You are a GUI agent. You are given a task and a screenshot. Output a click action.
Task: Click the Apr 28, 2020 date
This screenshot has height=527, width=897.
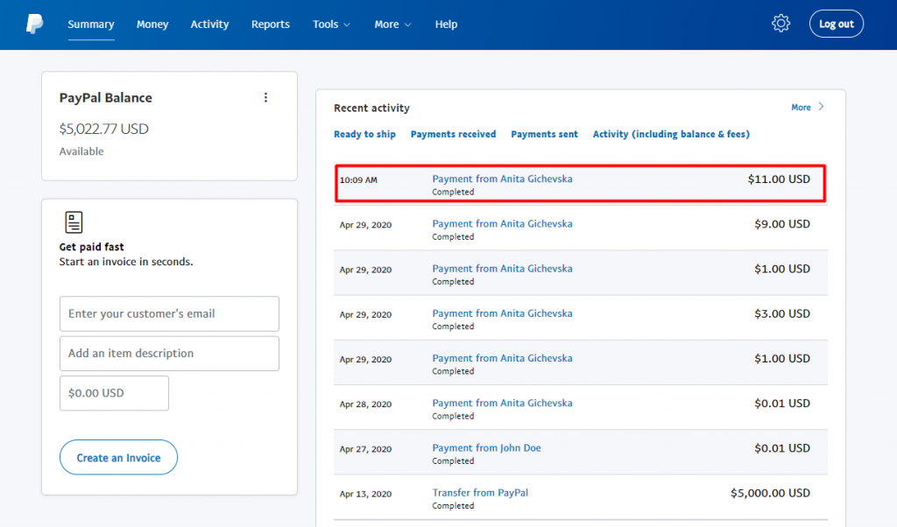[x=365, y=404]
